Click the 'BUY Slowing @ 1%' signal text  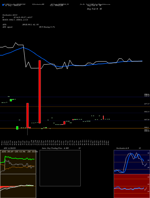click(x=47, y=27)
